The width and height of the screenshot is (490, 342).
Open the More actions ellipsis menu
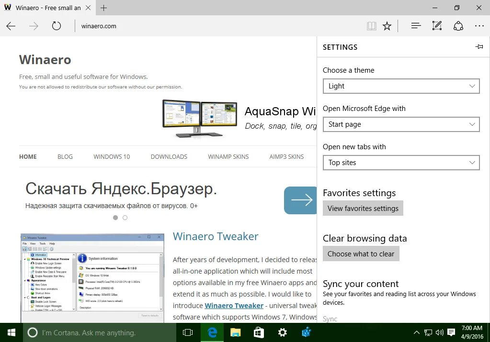tap(479, 26)
